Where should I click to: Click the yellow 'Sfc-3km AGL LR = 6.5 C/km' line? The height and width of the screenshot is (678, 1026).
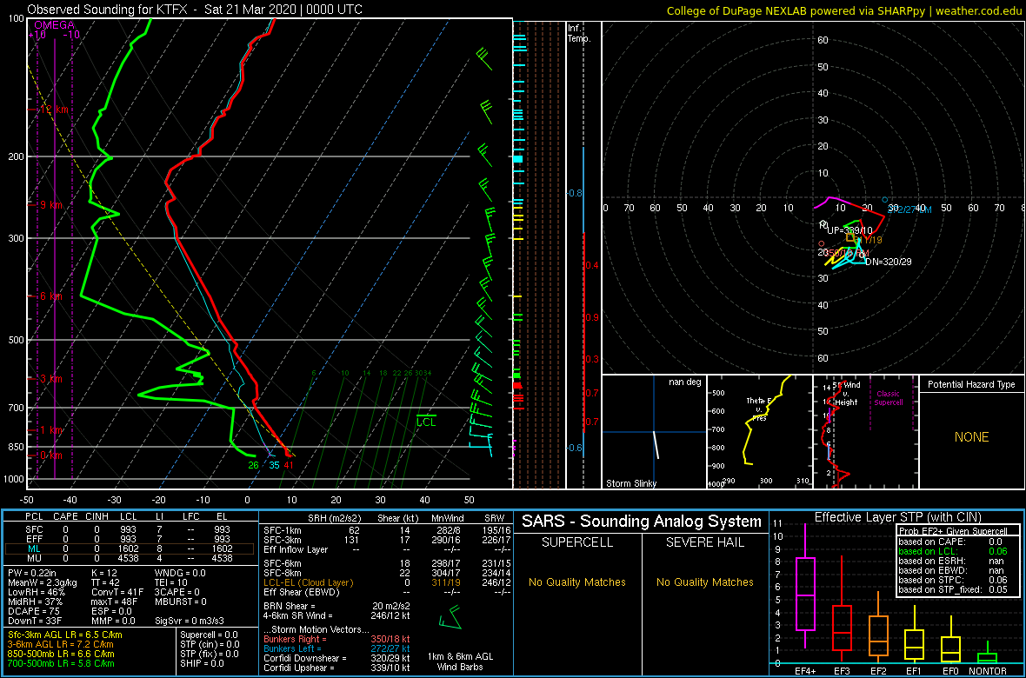click(65, 635)
